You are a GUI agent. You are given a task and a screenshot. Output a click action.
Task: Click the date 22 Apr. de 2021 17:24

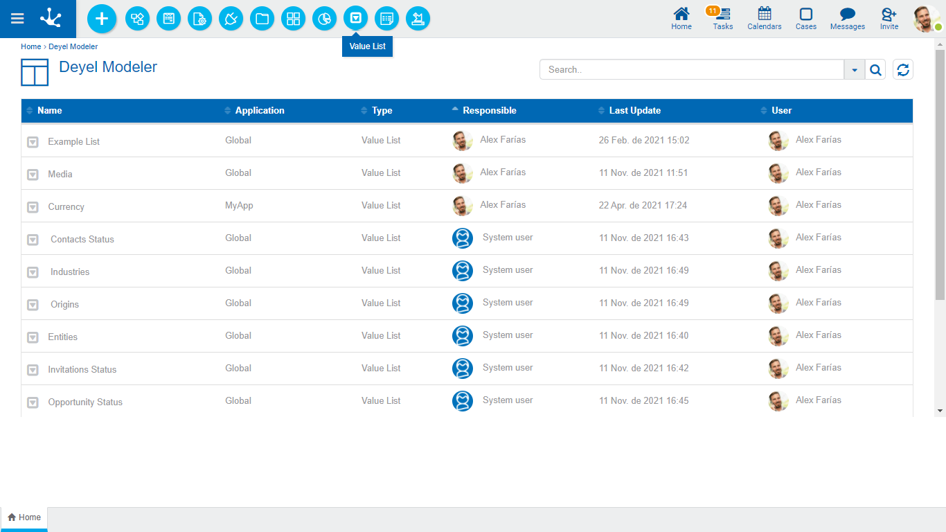pyautogui.click(x=643, y=205)
